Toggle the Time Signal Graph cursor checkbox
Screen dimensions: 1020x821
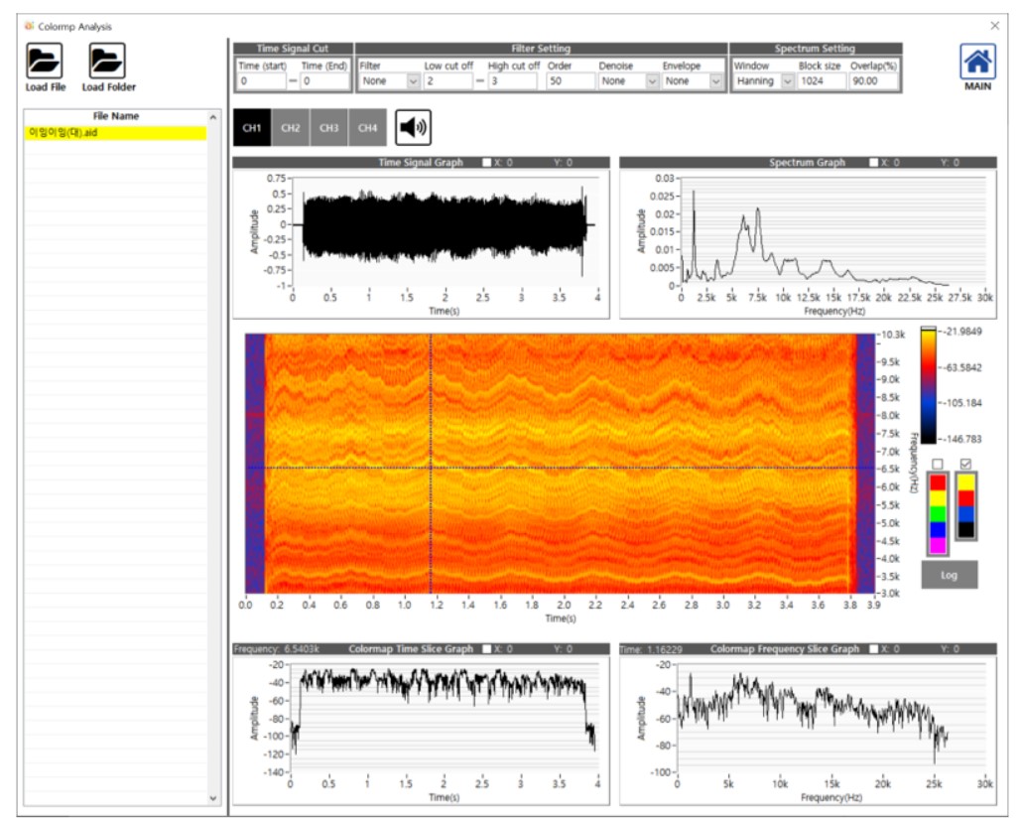tap(486, 163)
